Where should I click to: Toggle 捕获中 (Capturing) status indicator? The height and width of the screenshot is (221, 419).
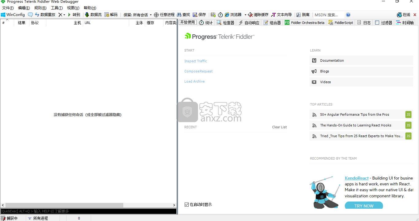(10, 218)
